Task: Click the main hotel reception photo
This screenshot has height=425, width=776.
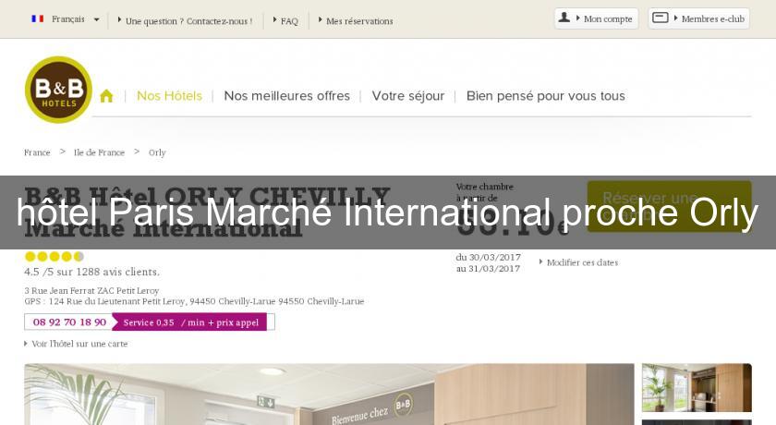Action: pos(329,395)
